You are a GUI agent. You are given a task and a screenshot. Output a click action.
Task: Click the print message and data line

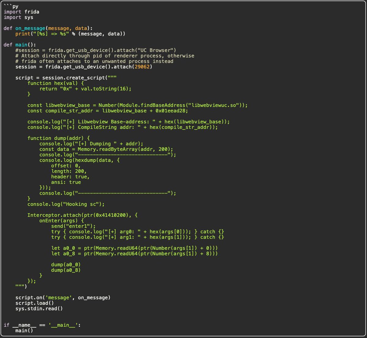[x=70, y=34]
